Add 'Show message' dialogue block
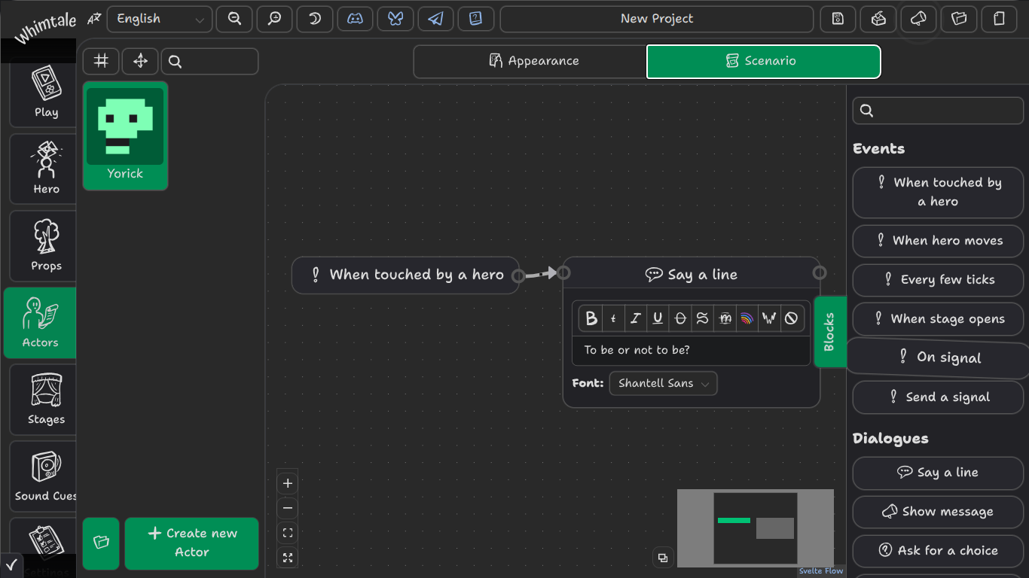 [939, 512]
